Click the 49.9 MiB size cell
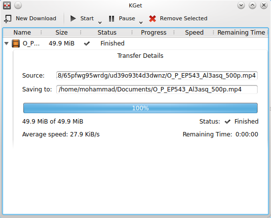The height and width of the screenshot is (218, 271). (62, 44)
